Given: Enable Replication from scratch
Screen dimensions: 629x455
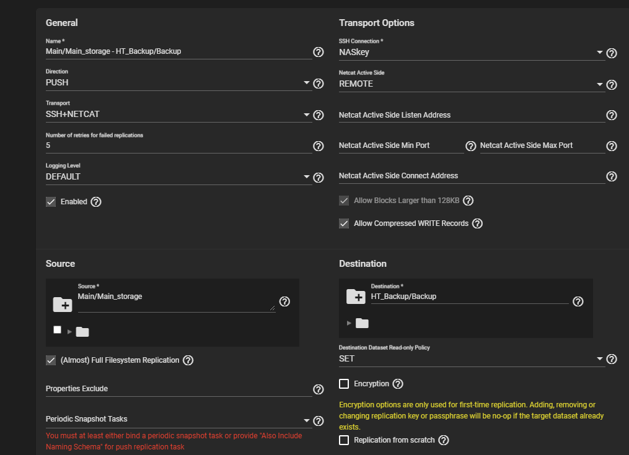Looking at the screenshot, I should [344, 440].
